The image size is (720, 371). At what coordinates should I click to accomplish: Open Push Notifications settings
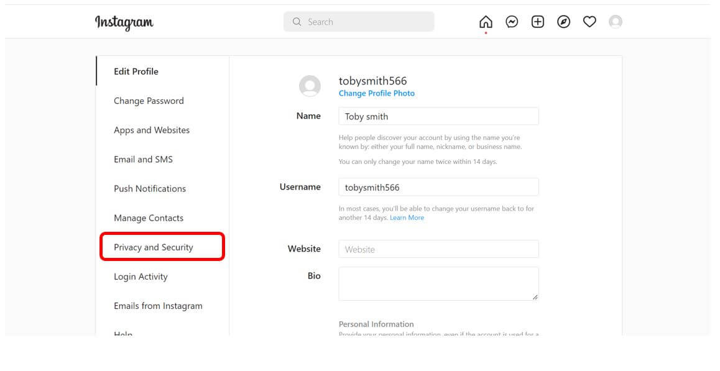(150, 188)
